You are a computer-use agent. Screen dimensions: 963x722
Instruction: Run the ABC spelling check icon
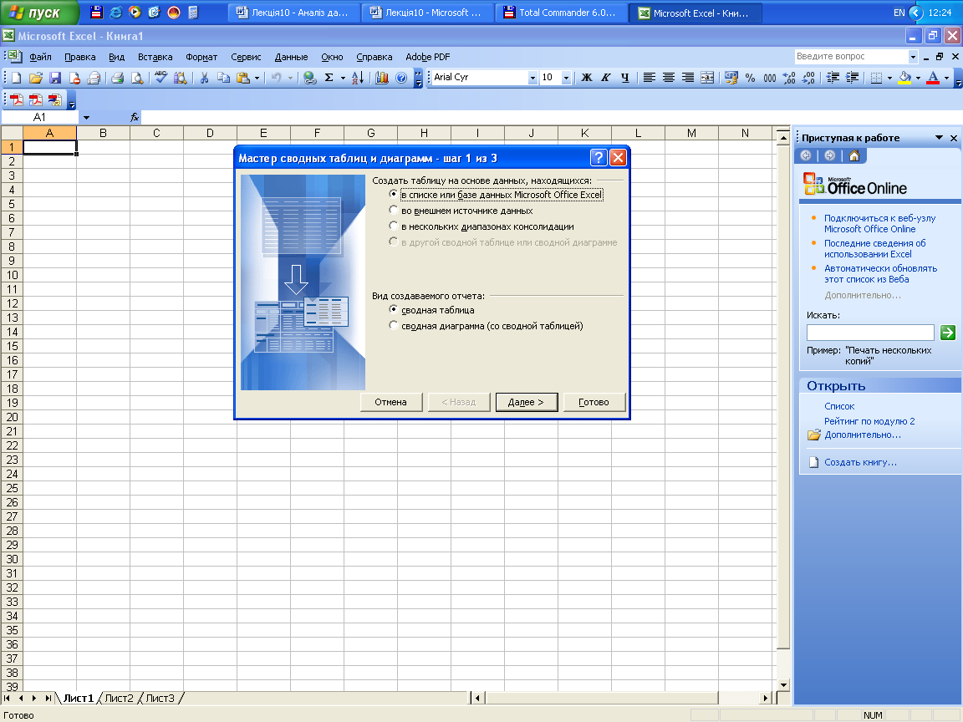[160, 78]
